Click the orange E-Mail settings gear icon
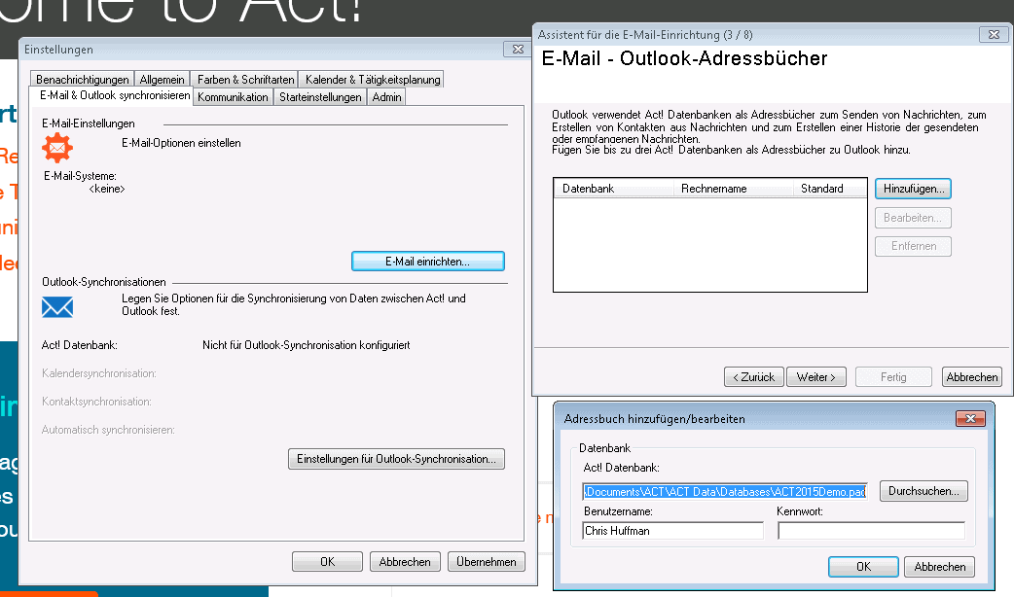The height and width of the screenshot is (597, 1014). pos(58,146)
